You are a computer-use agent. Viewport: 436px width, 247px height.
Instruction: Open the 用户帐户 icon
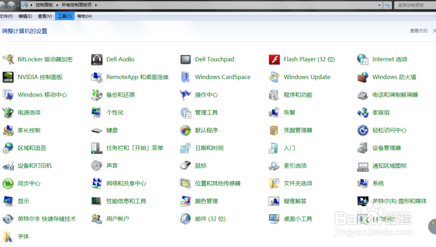point(97,219)
